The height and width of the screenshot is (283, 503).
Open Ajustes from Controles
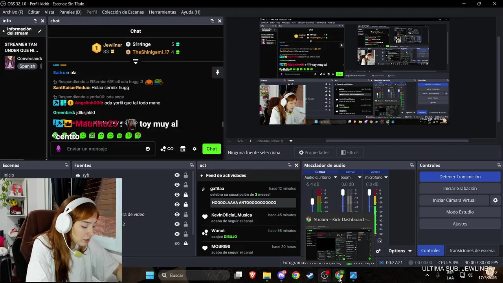point(460,224)
